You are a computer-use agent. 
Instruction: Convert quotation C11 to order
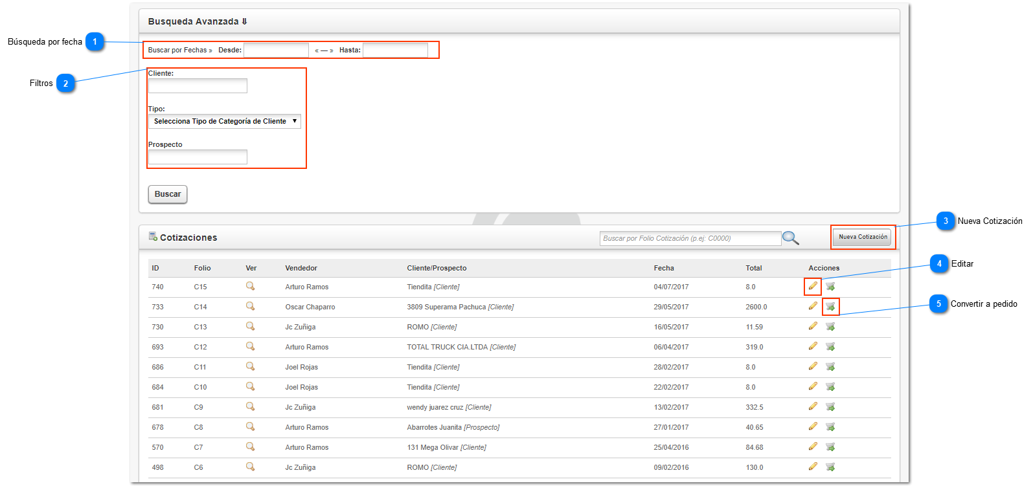click(x=830, y=366)
